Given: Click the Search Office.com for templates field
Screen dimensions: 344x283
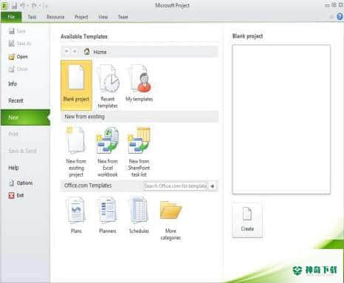Looking at the screenshot, I should [x=176, y=186].
